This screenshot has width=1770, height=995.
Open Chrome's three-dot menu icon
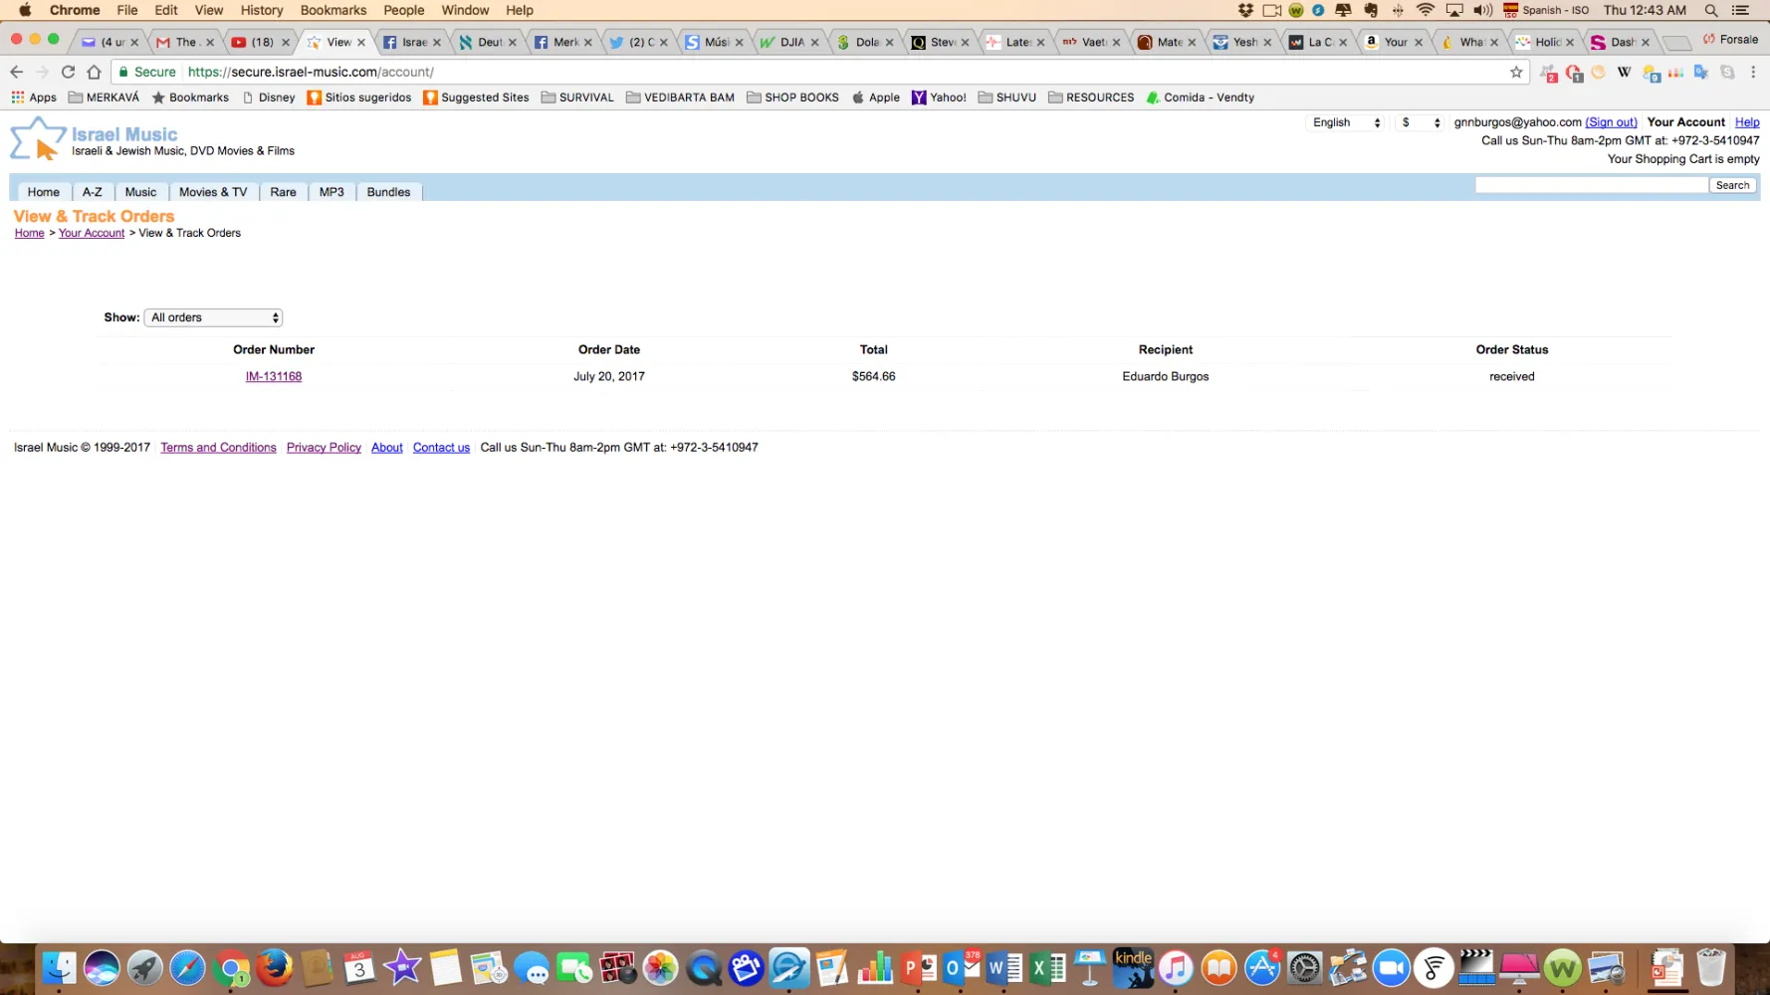[x=1753, y=72]
